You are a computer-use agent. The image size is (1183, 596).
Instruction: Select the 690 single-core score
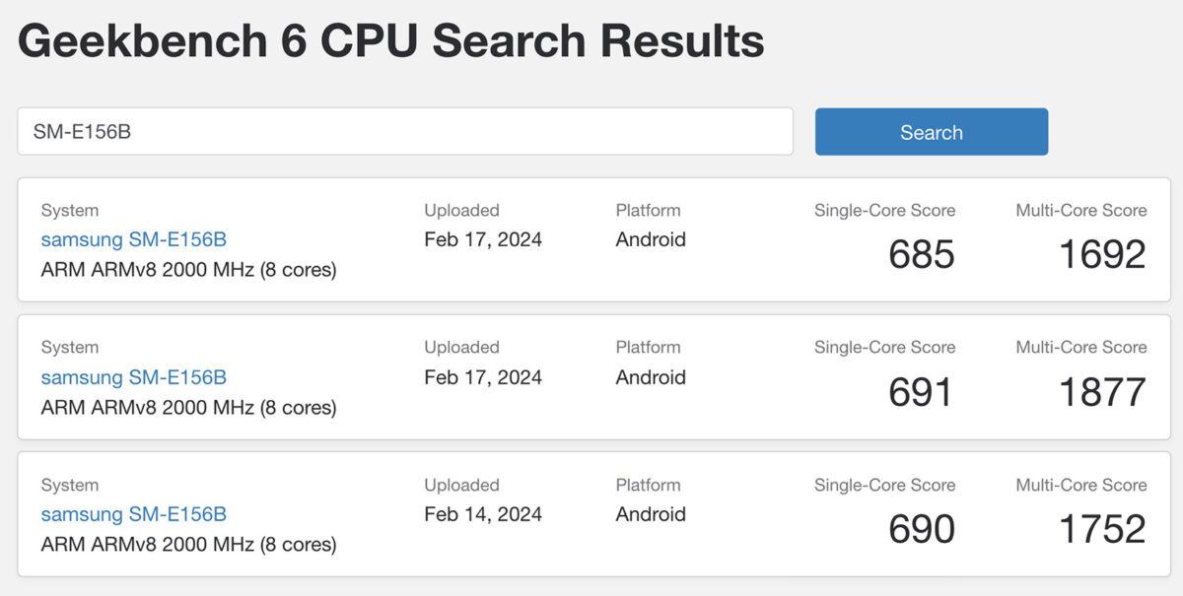click(x=921, y=529)
